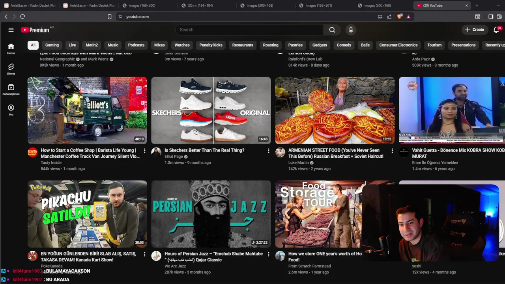
Task: Open the Tasty Inside channel link
Action: (x=51, y=163)
